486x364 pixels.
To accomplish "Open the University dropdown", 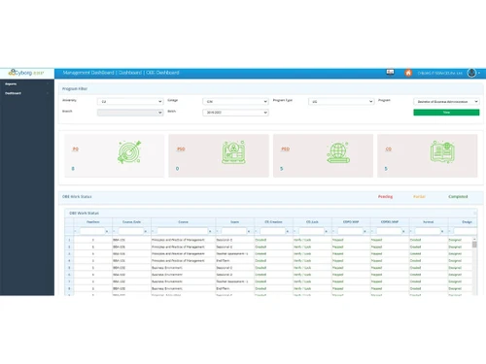I will click(x=130, y=102).
